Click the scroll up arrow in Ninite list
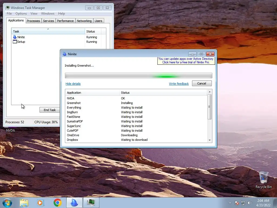The width and height of the screenshot is (277, 208). click(210, 92)
